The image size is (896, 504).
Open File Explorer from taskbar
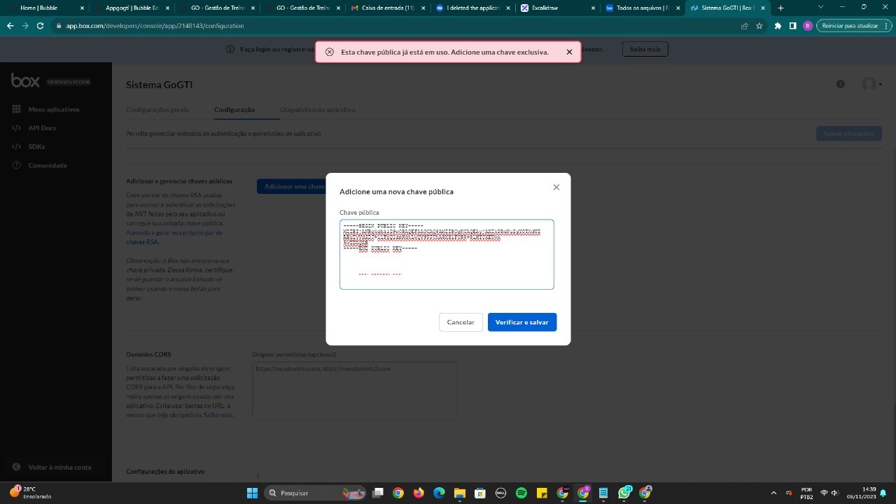coord(459,493)
